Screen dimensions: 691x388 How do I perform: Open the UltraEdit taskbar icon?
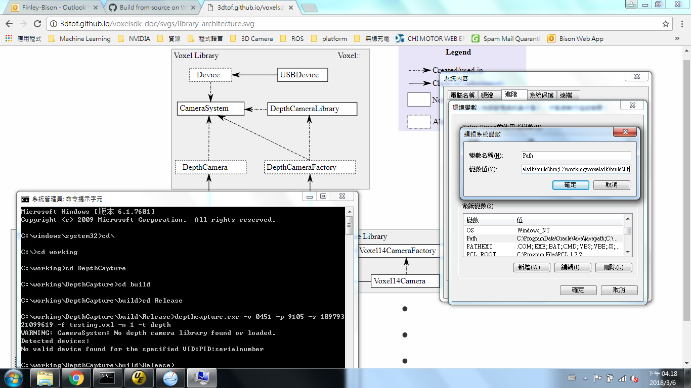tap(139, 378)
